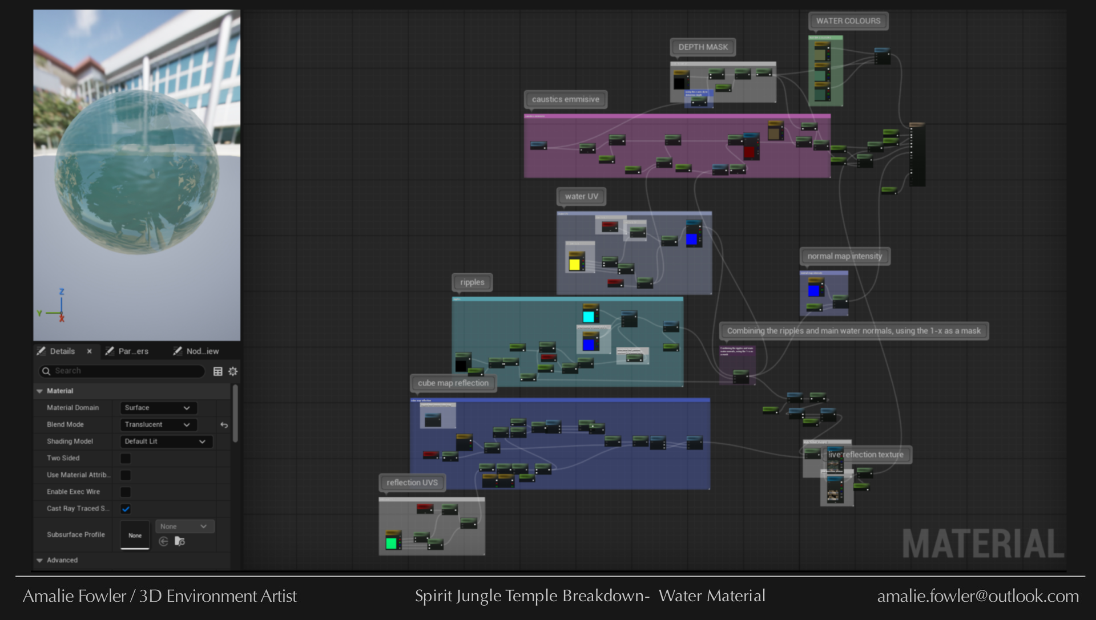The image size is (1096, 620).
Task: Click the water sphere material preview
Action: (137, 171)
